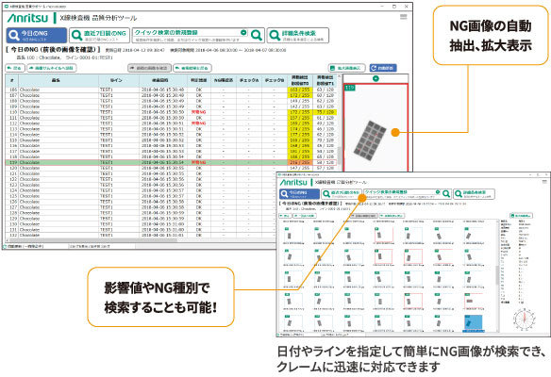Sort by the # column header
Image resolution: width=551 pixels, height=377 pixels.
click(x=12, y=80)
